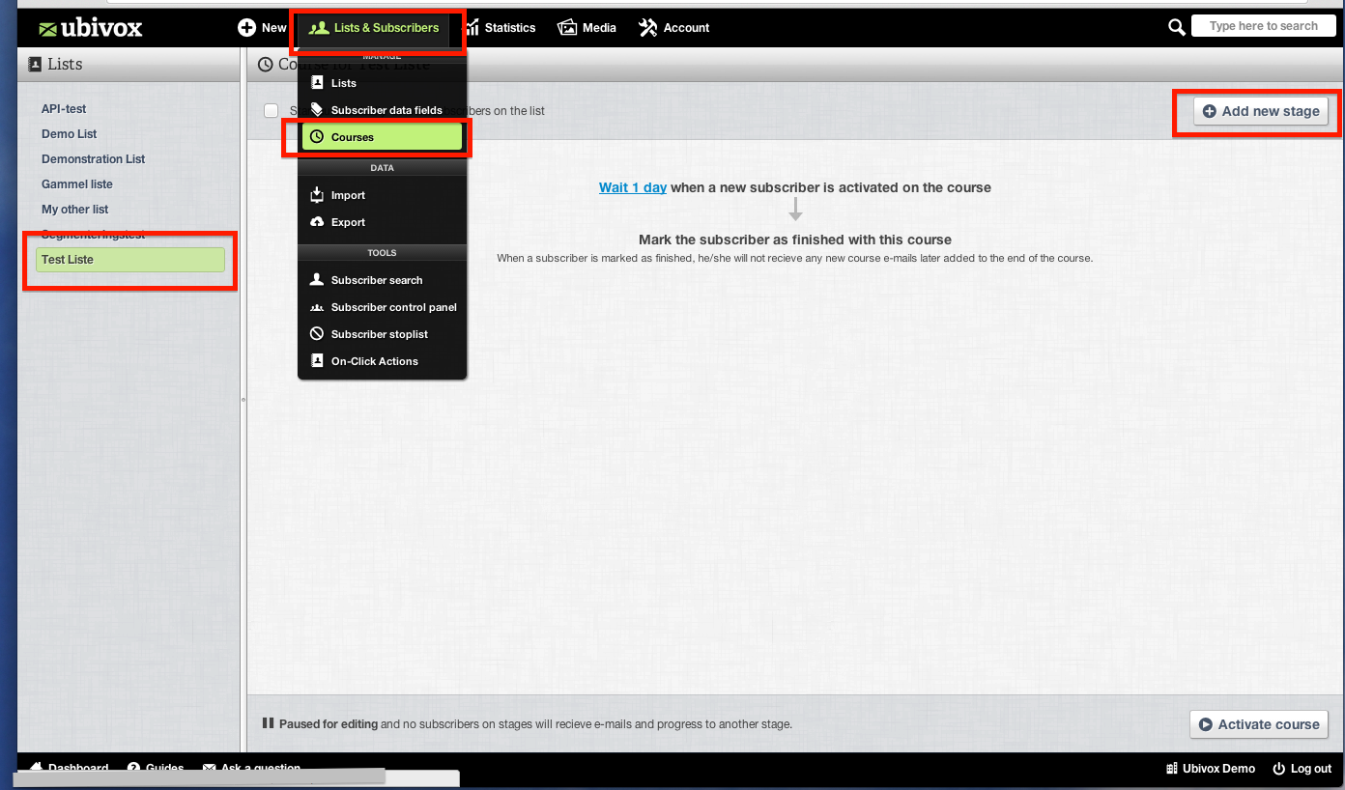Click the clock icon beside Courses
This screenshot has width=1345, height=790.
(317, 137)
